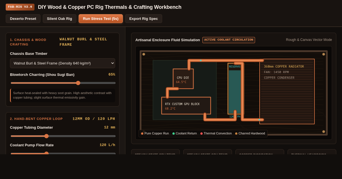342x179 pixels.
Task: Click the Coolant Return legend dot
Action: coord(174,134)
